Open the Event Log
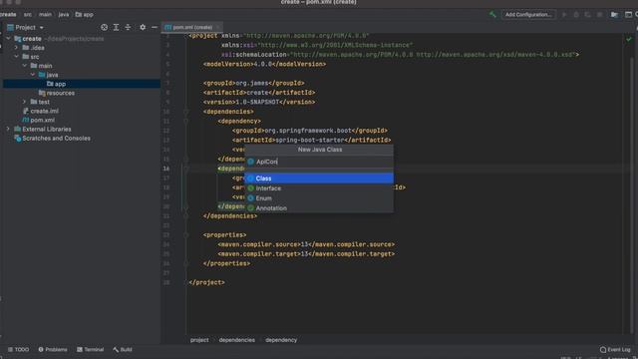The width and height of the screenshot is (638, 359). [x=615, y=349]
